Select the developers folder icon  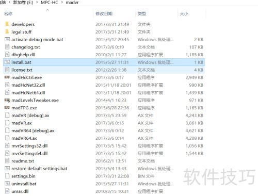(x=7, y=24)
